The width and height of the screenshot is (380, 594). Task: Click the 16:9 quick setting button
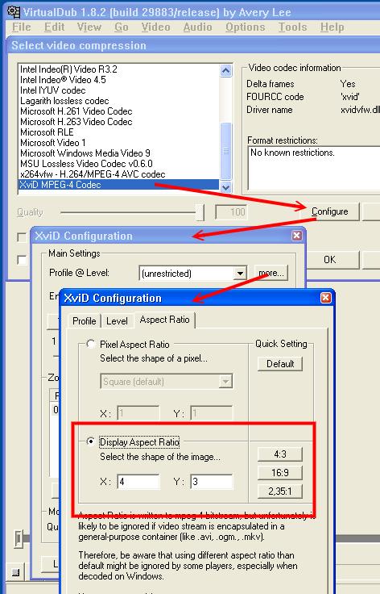[x=280, y=473]
